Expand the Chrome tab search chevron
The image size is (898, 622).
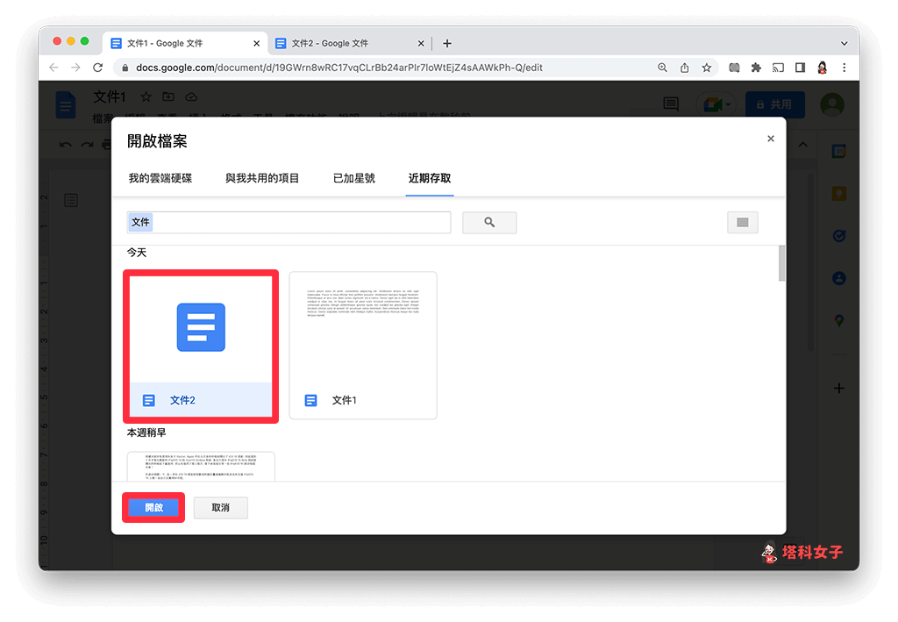[x=844, y=43]
